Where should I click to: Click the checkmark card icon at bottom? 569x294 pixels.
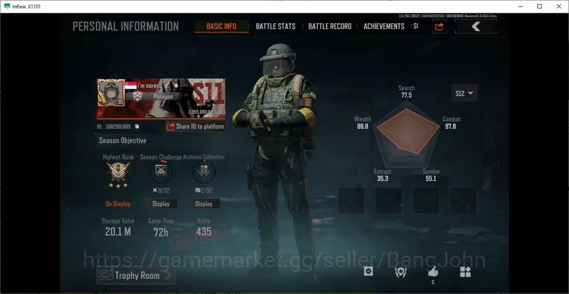coord(368,271)
